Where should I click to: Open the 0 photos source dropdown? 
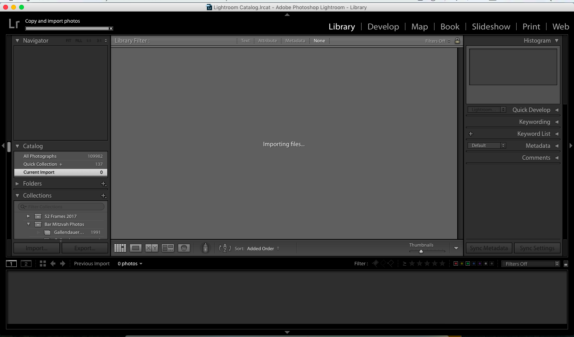click(130, 264)
